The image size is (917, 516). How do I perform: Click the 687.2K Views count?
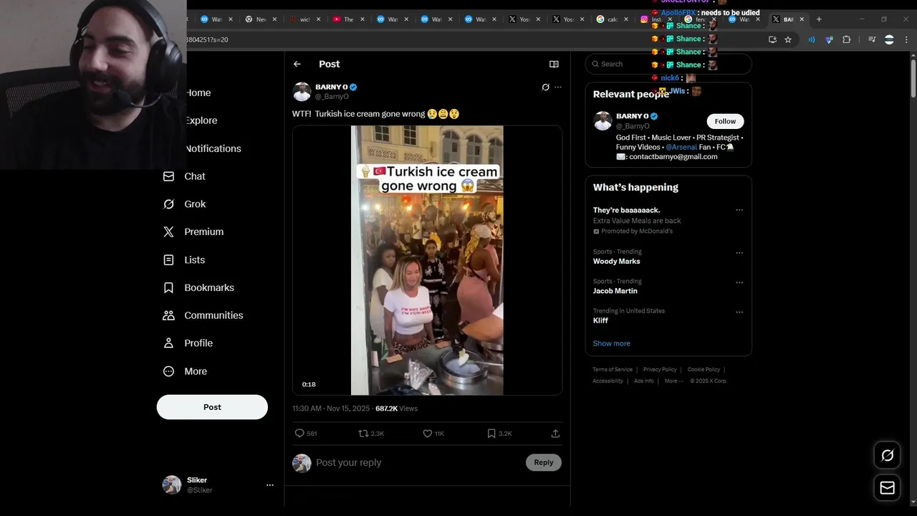396,408
